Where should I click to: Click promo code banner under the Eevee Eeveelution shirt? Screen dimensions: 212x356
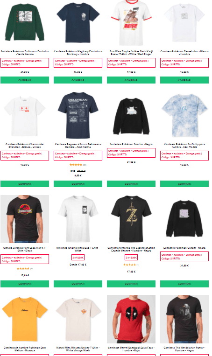(x=184, y=63)
